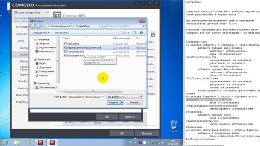Toggle the preview pane icon
The width and height of the screenshot is (260, 146).
pyautogui.click(x=134, y=33)
